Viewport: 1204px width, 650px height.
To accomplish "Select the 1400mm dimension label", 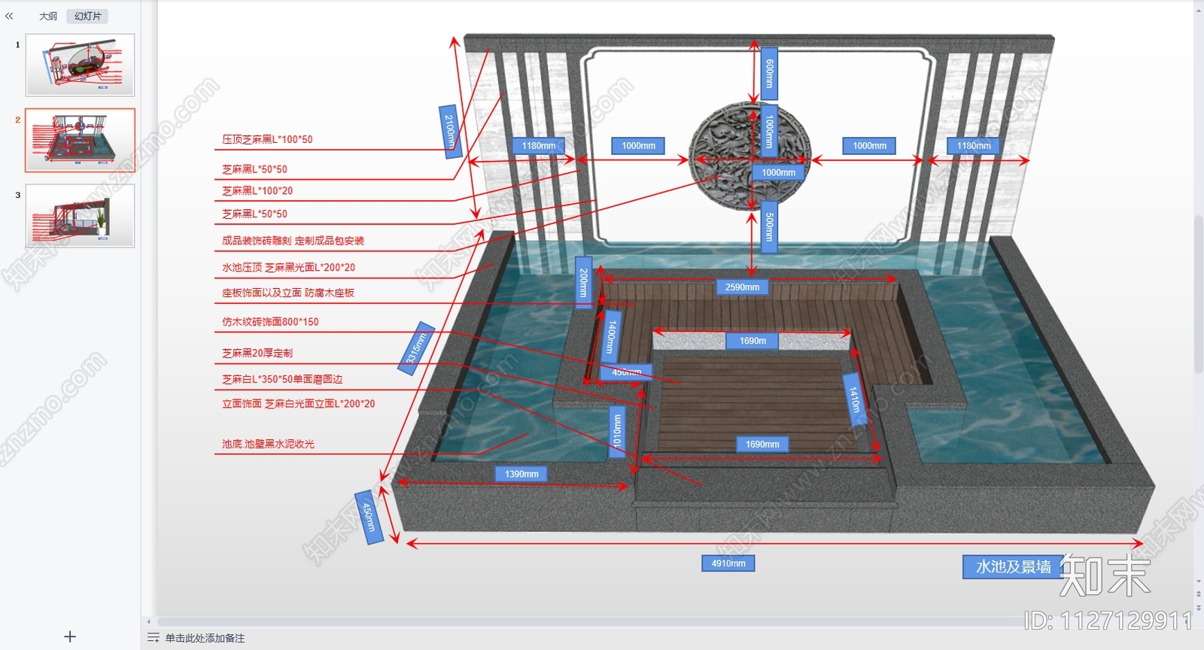I will click(x=612, y=336).
